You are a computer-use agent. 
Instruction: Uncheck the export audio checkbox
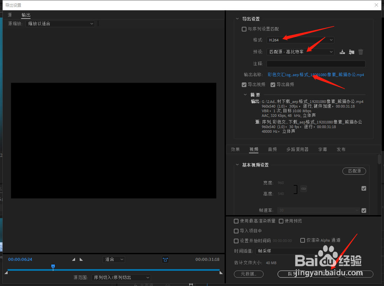coord(273,85)
